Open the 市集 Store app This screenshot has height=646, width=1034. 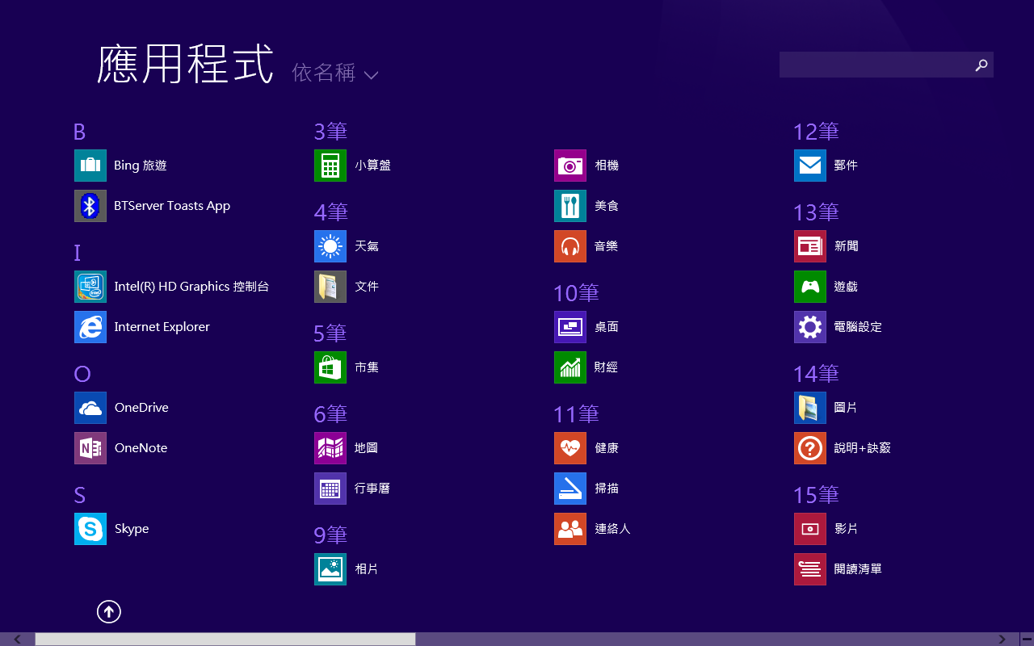coord(330,367)
